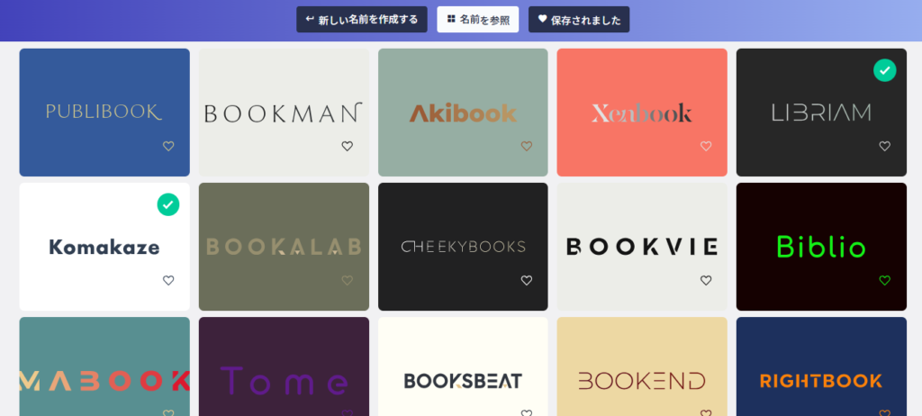Click the heart on BOOKMAN card
The width and height of the screenshot is (922, 416).
(348, 146)
